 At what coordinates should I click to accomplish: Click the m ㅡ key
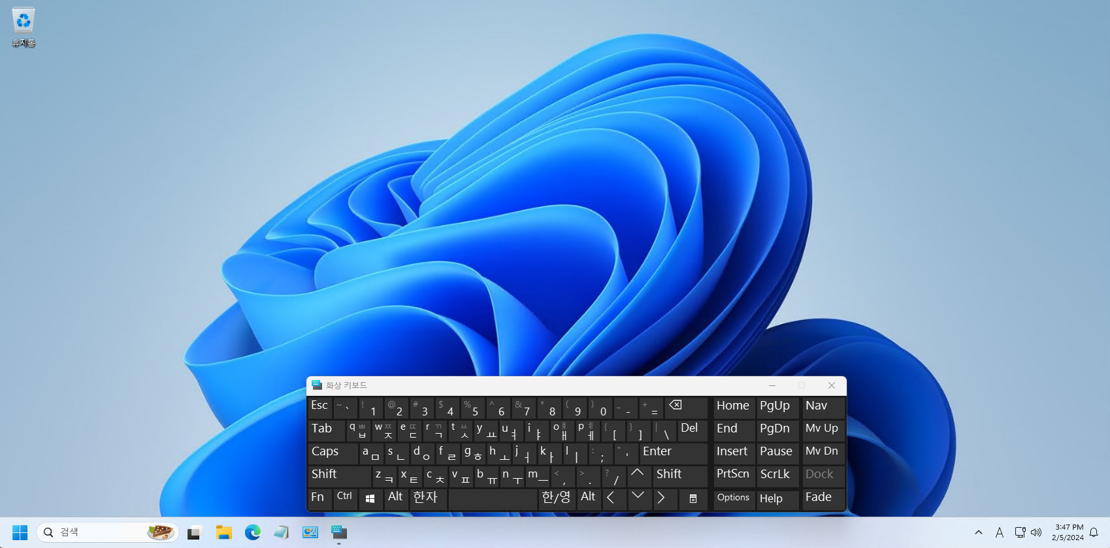coord(537,476)
